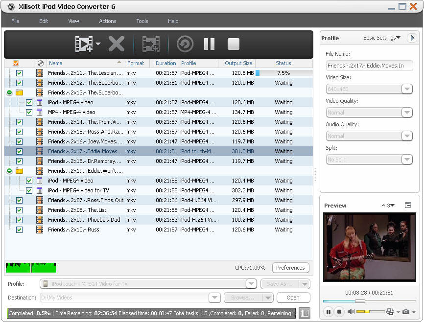
Task: Open the Basic Settings dropdown
Action: [x=382, y=38]
